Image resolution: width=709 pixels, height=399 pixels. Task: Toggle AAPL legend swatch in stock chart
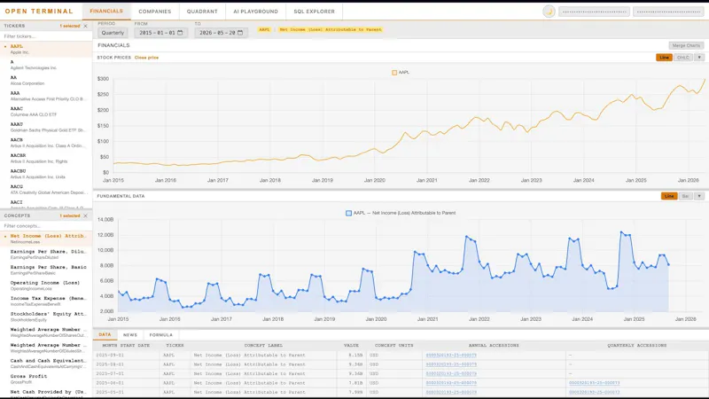point(394,73)
